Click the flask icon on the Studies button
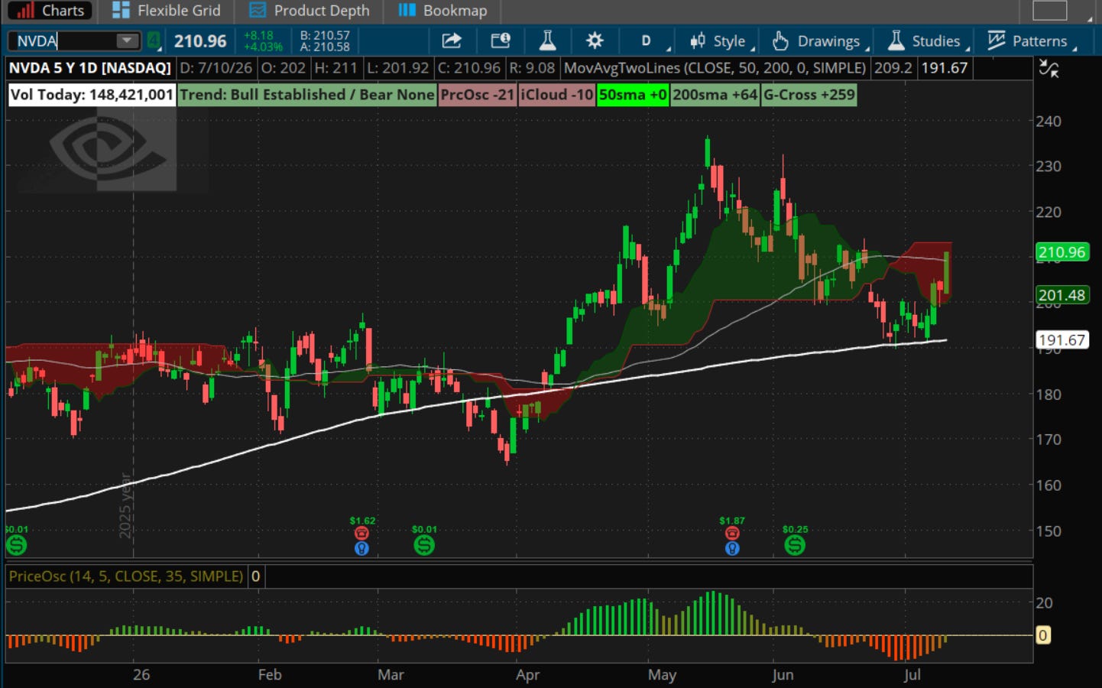Image resolution: width=1102 pixels, height=688 pixels. click(x=896, y=41)
